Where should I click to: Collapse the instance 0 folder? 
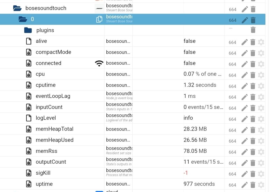tap(23, 19)
